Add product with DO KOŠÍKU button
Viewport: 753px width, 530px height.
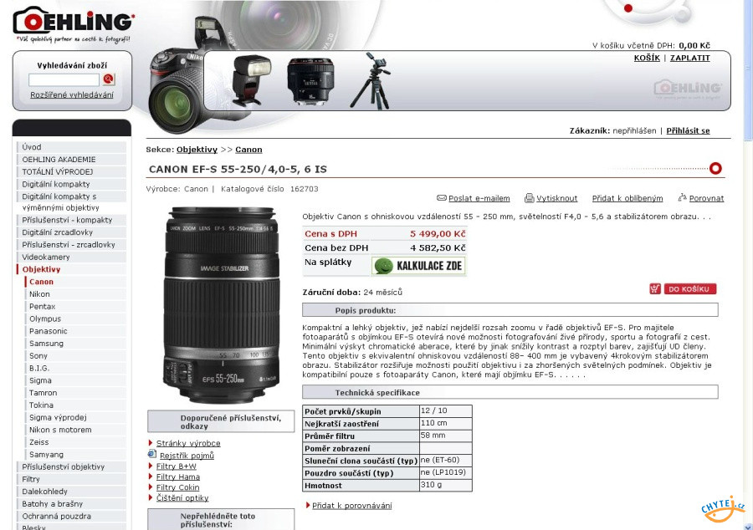tap(689, 288)
